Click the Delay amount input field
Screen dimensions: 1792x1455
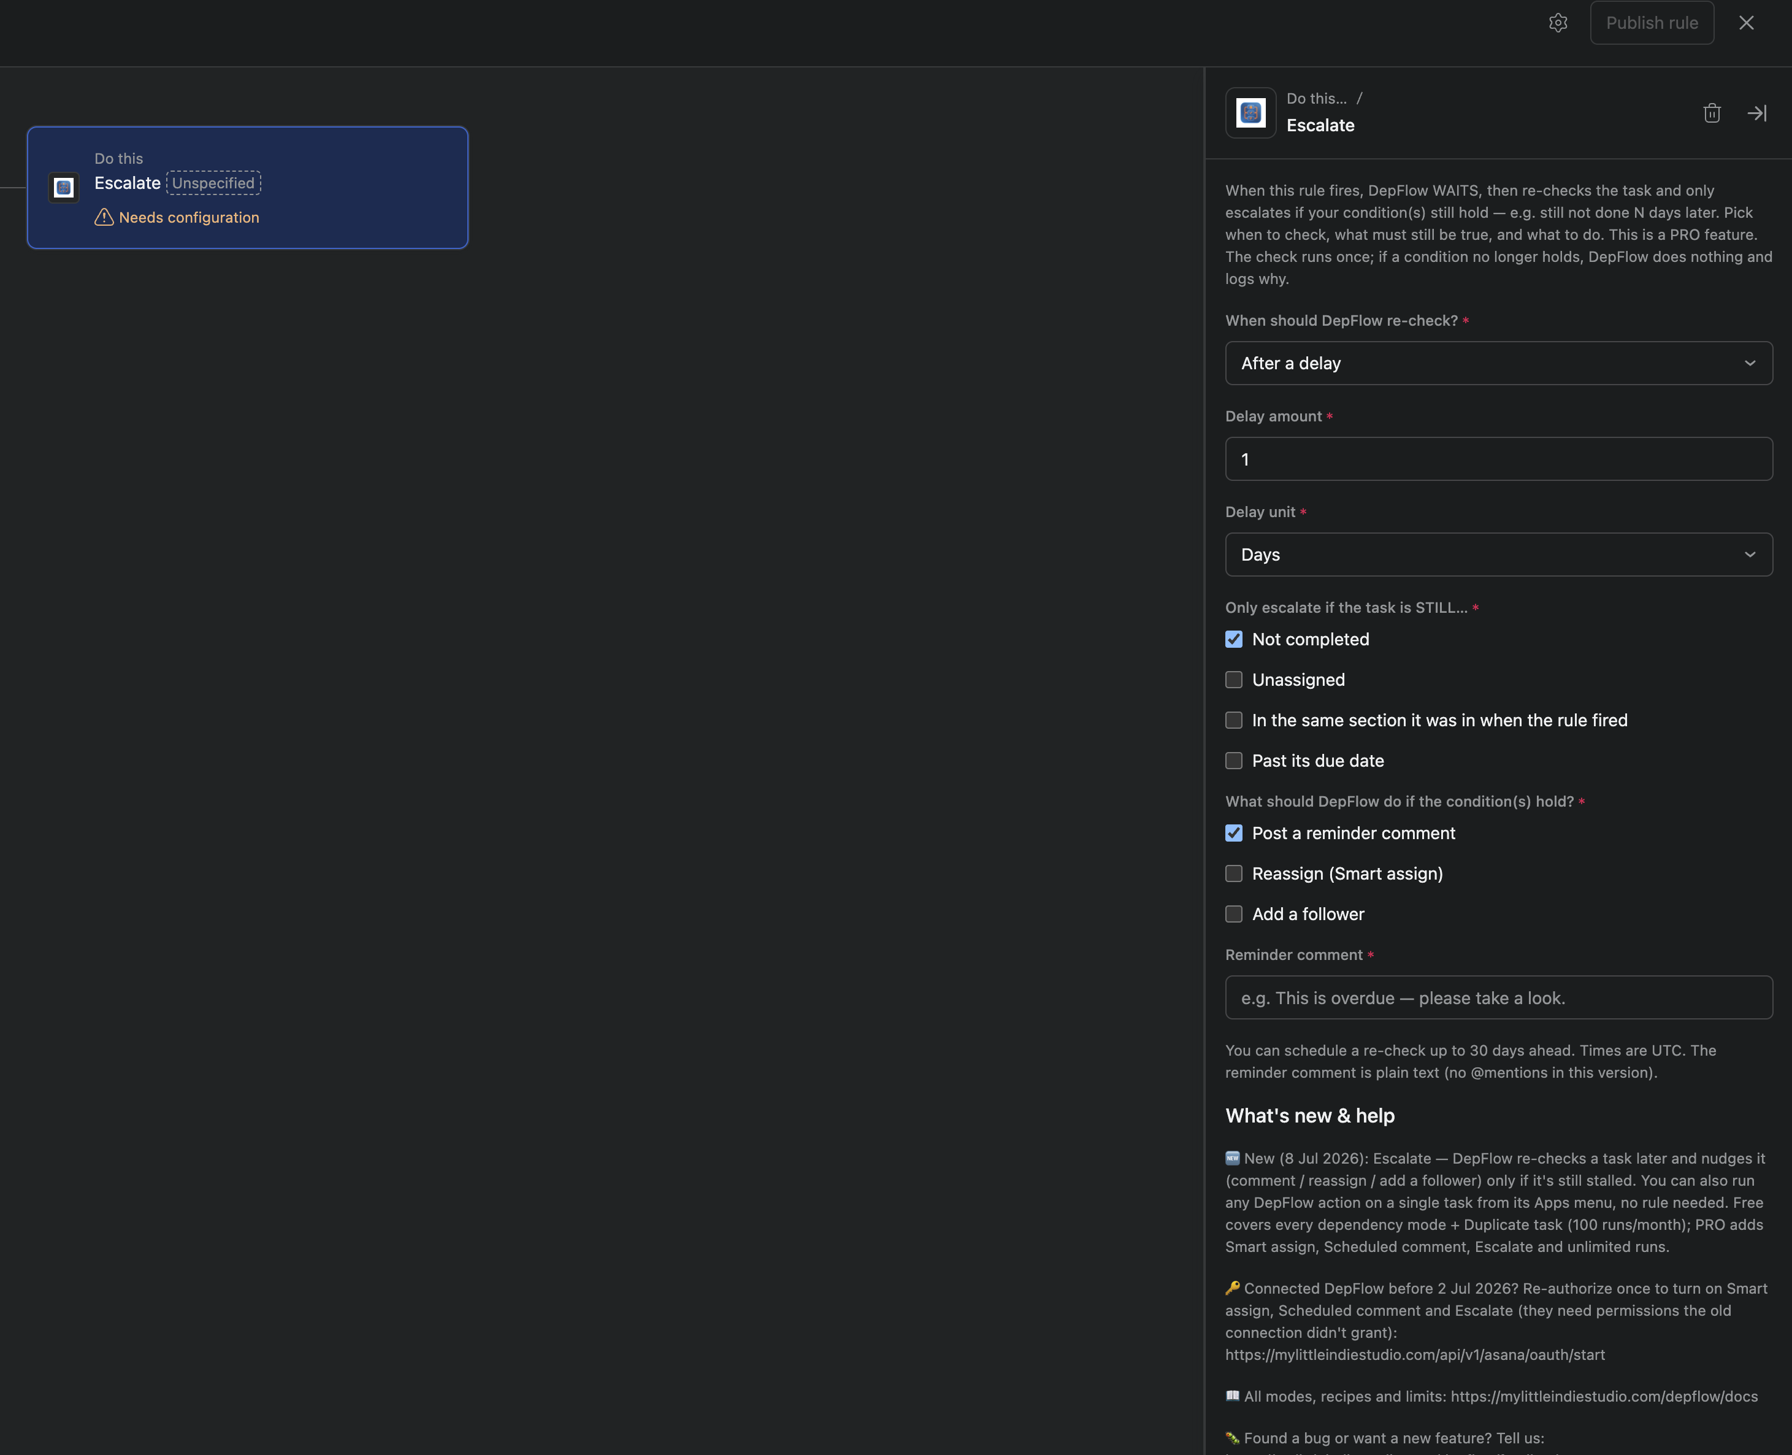coord(1498,458)
